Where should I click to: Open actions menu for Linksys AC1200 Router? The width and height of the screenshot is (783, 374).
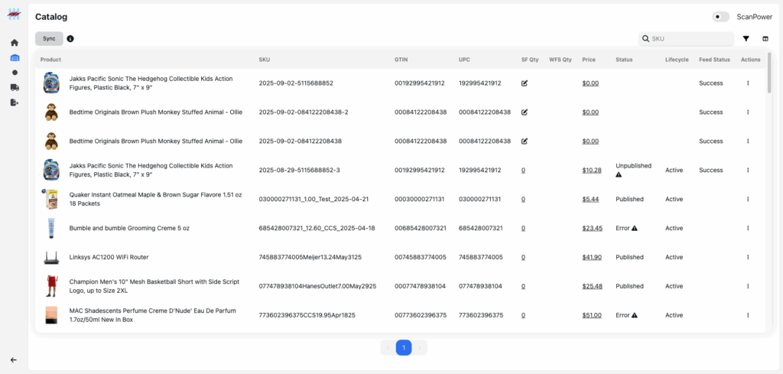tap(748, 257)
